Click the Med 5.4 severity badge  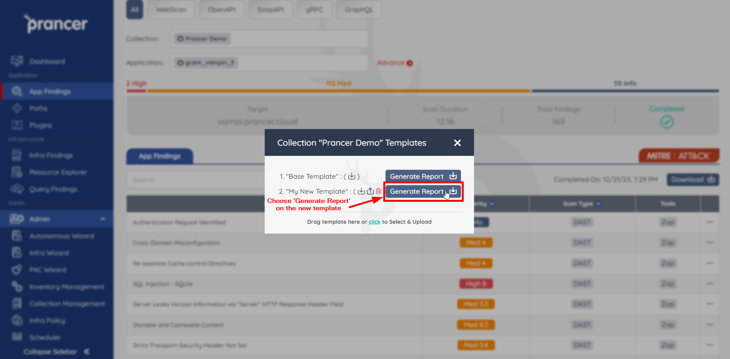click(476, 345)
